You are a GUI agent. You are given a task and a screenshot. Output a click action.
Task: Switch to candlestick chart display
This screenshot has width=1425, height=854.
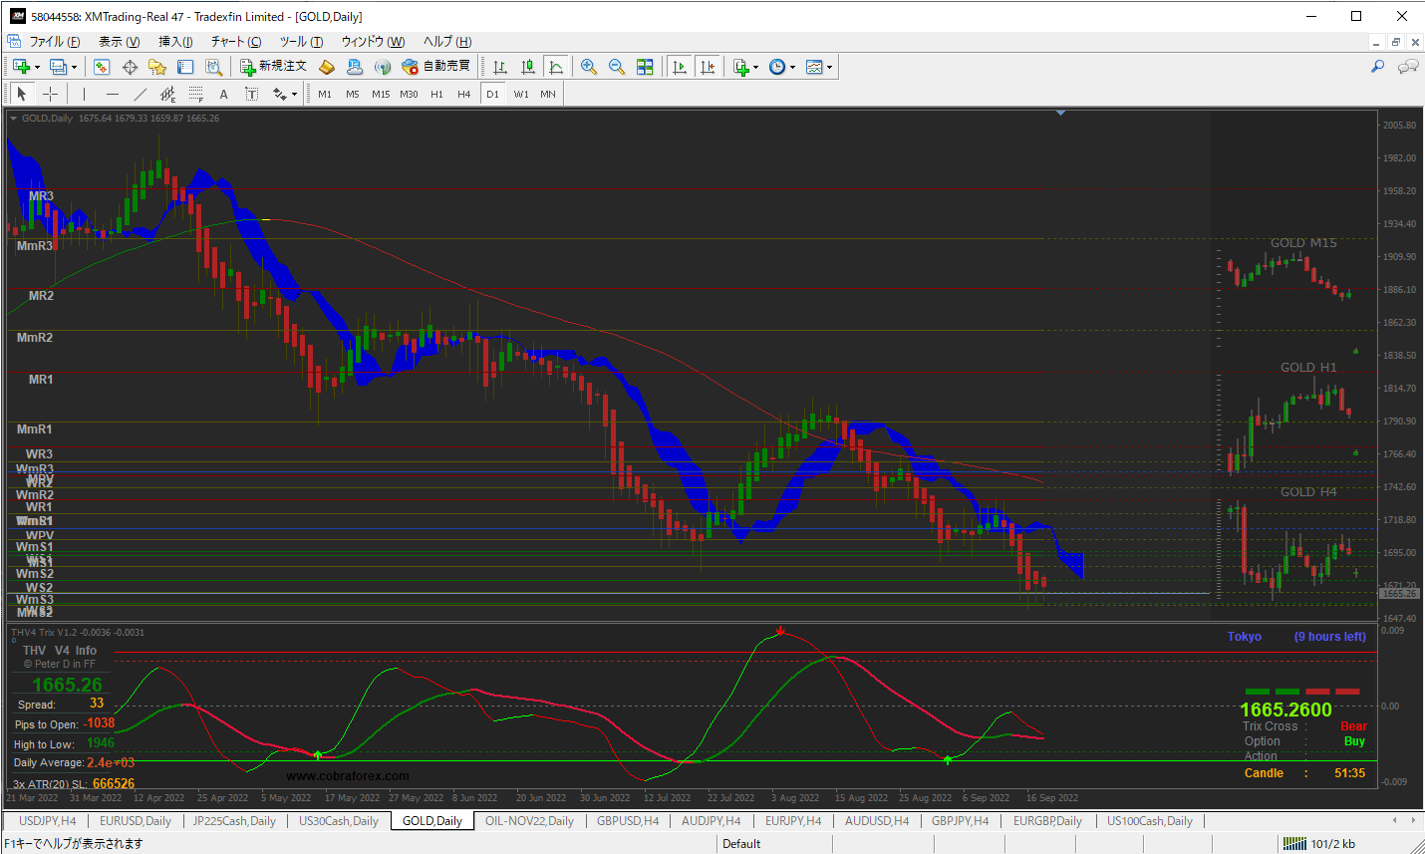click(528, 67)
